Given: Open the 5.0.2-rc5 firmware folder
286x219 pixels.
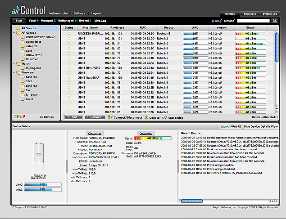Looking at the screenshot, I should [29, 77].
